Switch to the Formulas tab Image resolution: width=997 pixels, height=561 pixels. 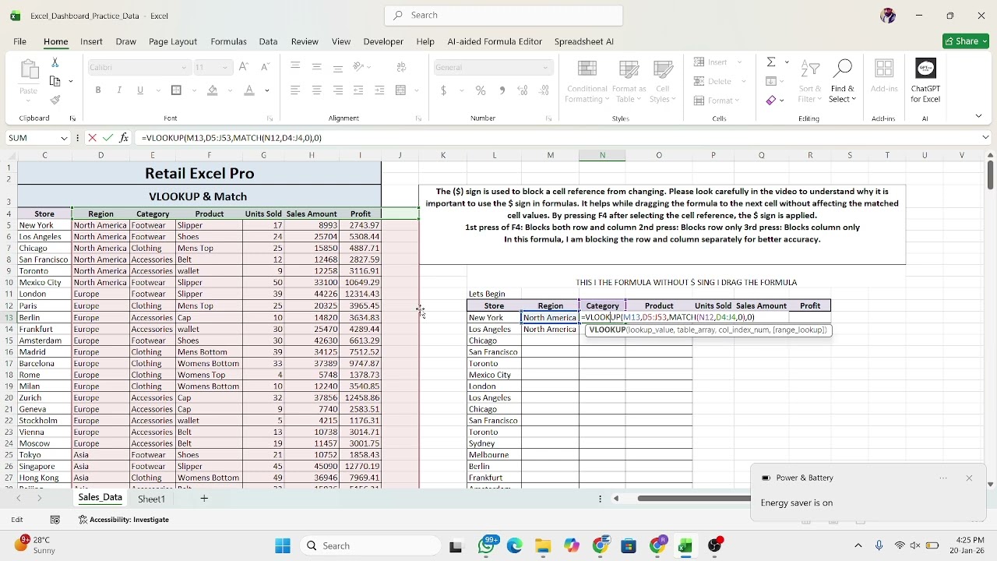click(x=228, y=41)
